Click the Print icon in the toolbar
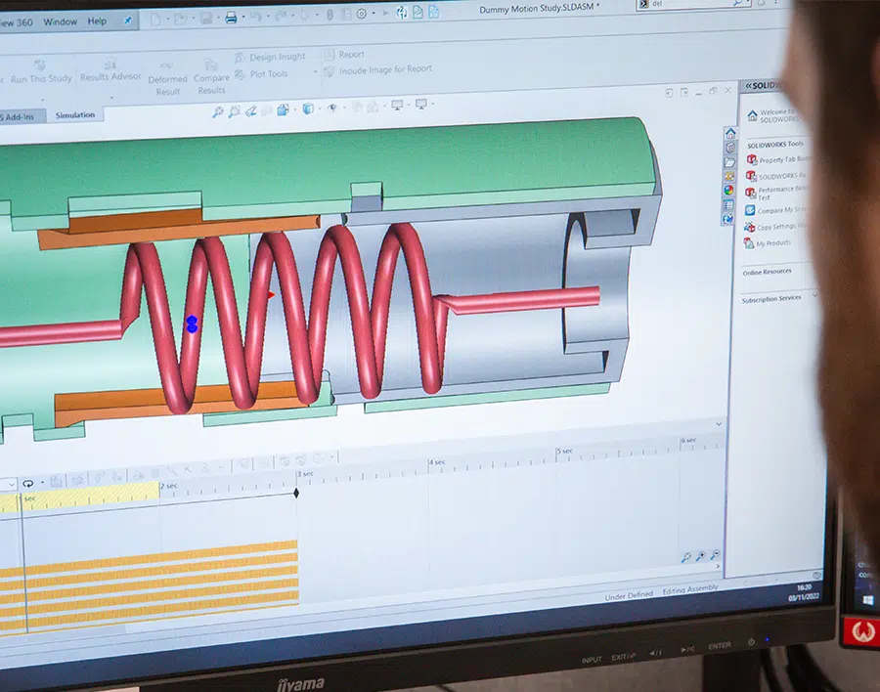 pos(231,17)
